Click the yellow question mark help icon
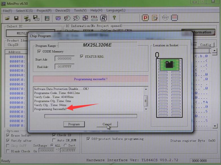The width and height of the screenshot is (221, 165). click(x=114, y=18)
